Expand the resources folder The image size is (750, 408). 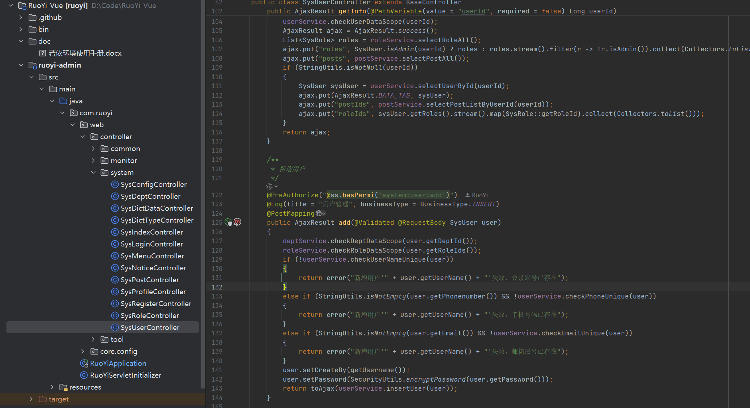pos(52,387)
